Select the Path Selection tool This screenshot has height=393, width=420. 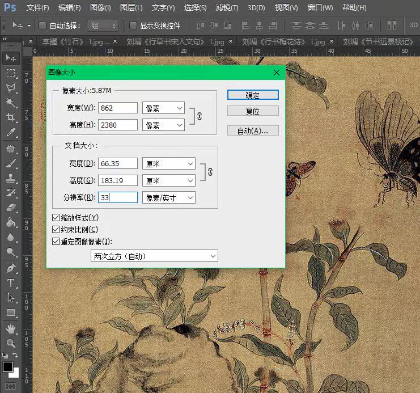11,298
